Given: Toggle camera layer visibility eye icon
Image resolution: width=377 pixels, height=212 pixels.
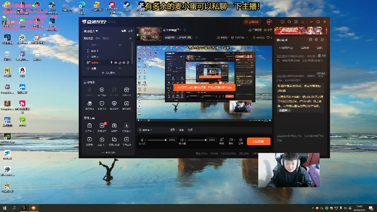Looking at the screenshot, I should click(115, 63).
